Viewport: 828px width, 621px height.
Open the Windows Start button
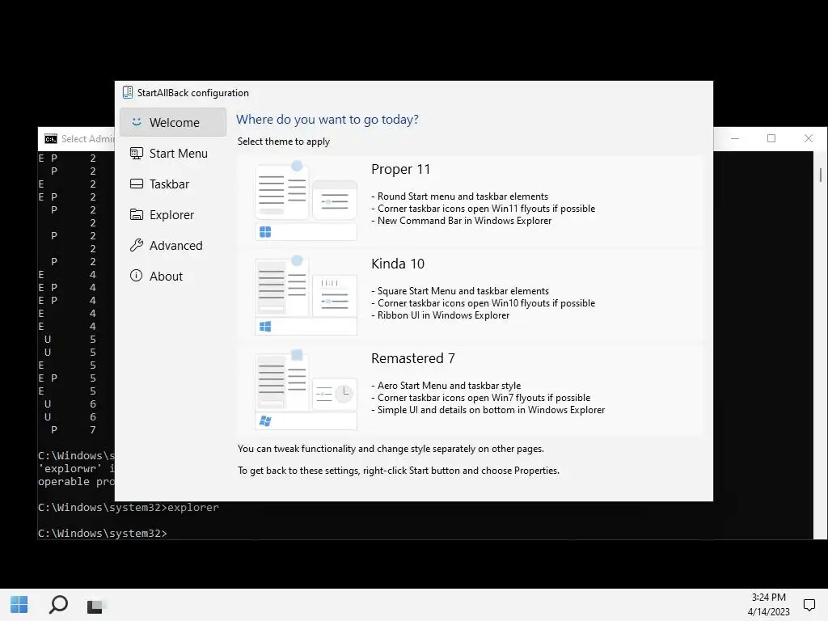coord(19,605)
